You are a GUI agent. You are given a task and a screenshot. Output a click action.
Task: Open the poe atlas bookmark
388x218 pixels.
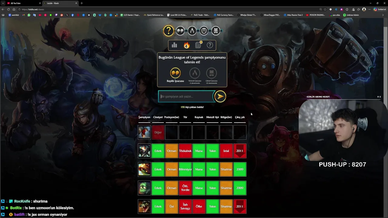335,15
